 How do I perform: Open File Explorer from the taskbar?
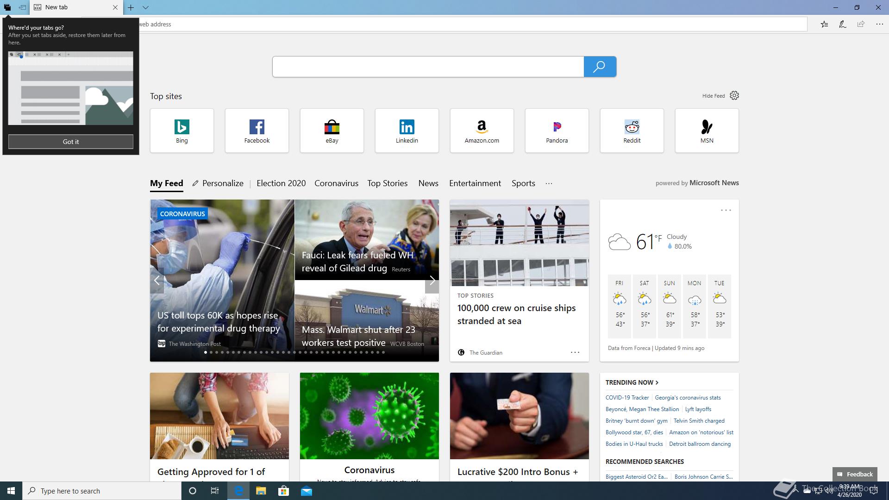(x=261, y=491)
